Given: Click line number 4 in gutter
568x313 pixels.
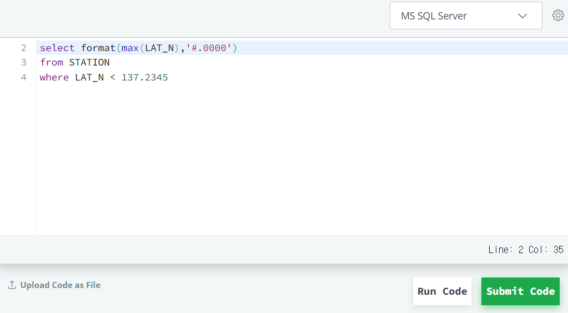Looking at the screenshot, I should pos(23,77).
